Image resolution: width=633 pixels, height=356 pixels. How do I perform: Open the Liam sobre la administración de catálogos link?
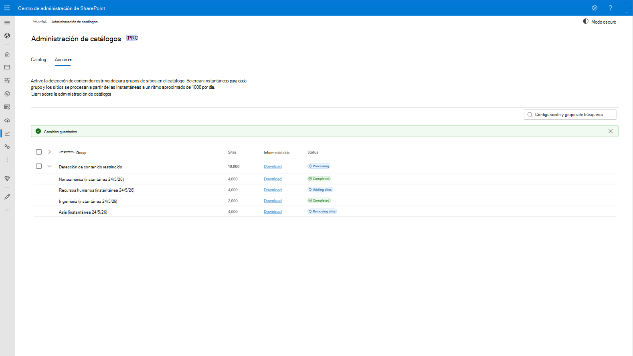point(71,94)
